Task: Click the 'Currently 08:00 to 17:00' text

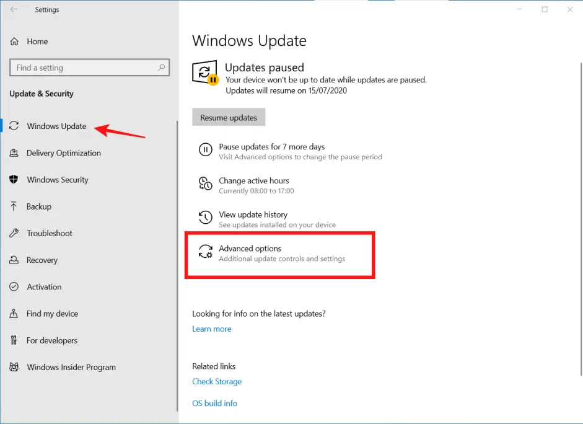Action: click(256, 191)
